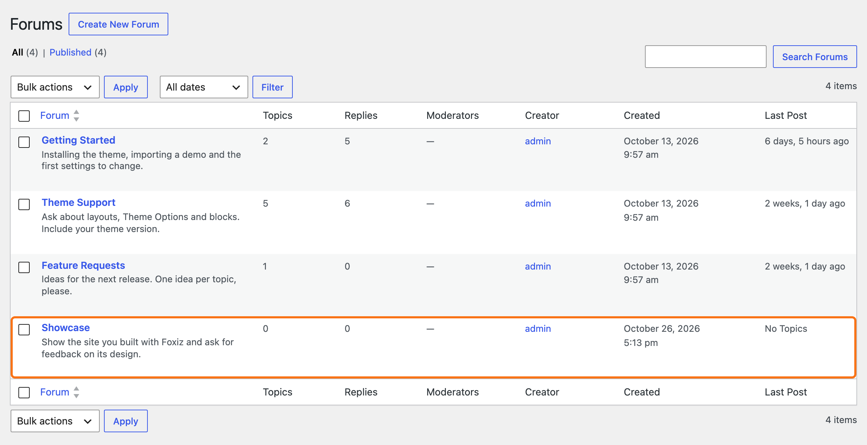The image size is (867, 445).
Task: Open the Theme Support forum link
Action: [x=78, y=202]
